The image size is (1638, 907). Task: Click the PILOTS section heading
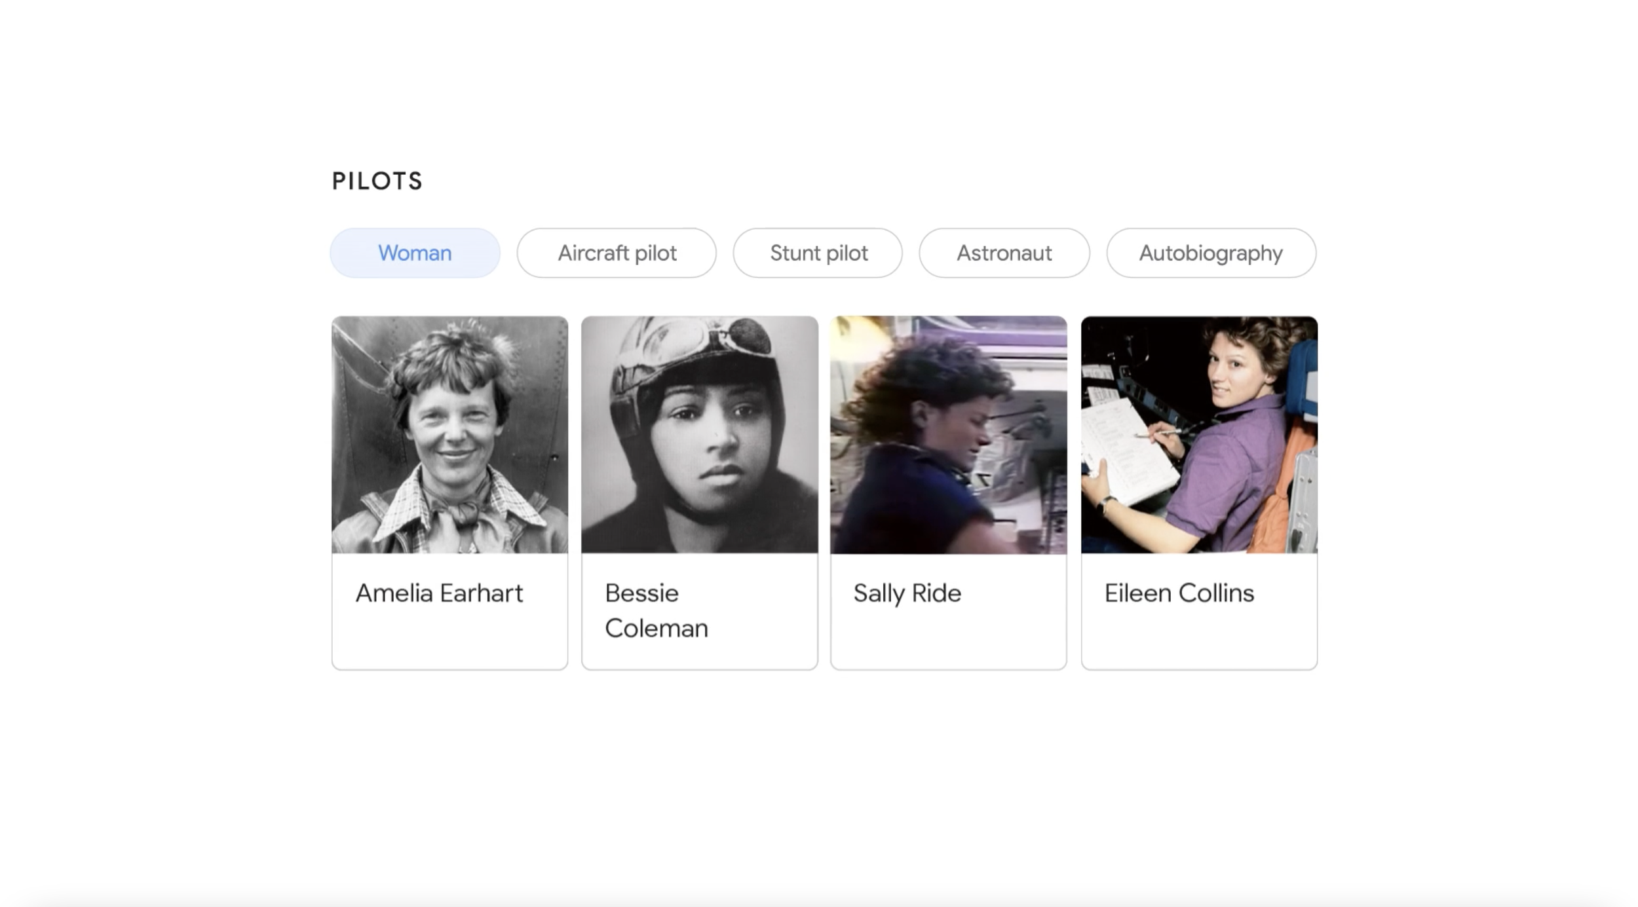pyautogui.click(x=377, y=181)
